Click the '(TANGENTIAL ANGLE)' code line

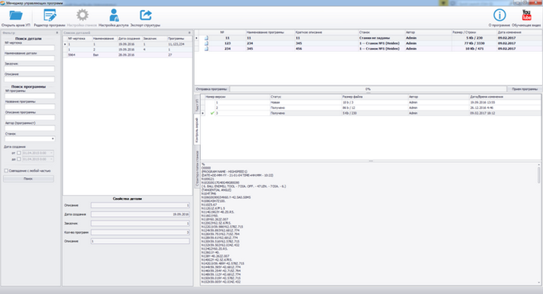[216, 190]
